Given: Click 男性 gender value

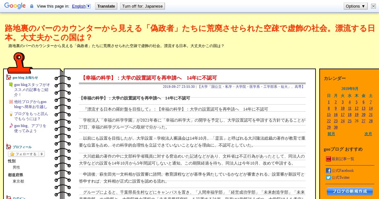Looking at the screenshot, I should click(x=16, y=167).
